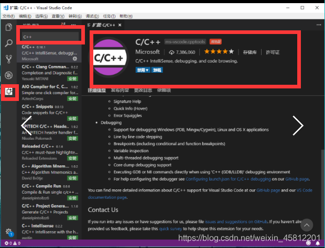Close the 扩展 C/C++ editor tab
The height and width of the screenshot is (248, 325).
120,25
